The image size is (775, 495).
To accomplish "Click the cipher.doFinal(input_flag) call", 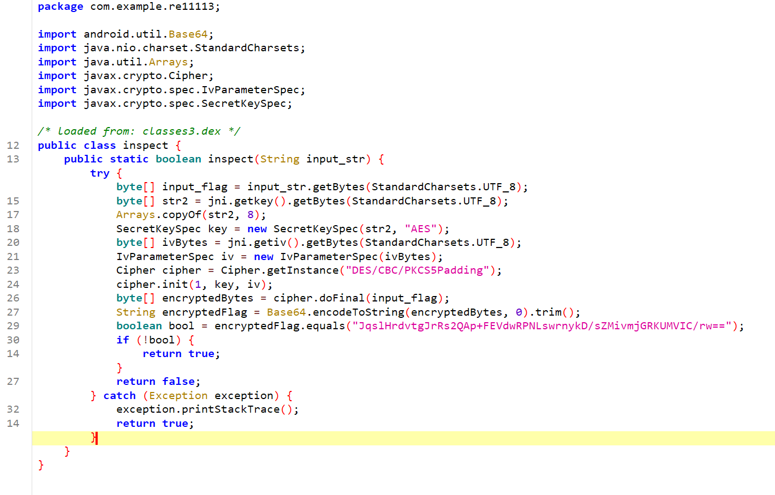I will [x=358, y=298].
